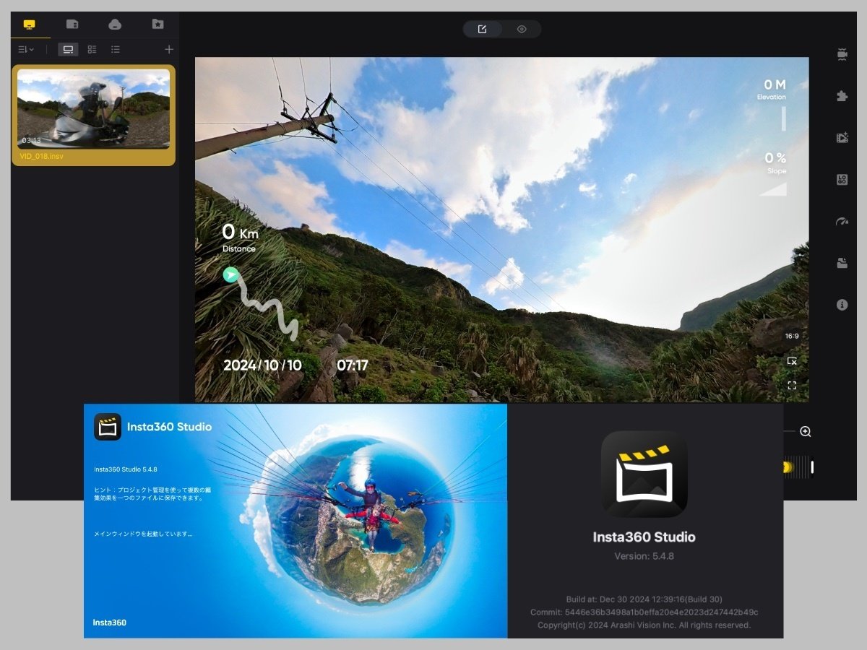This screenshot has height=650, width=867.
Task: Switch to preview eye mode
Action: coord(522,30)
